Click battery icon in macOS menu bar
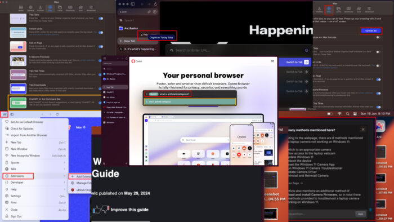This screenshot has height=222, width=394. (x=330, y=114)
